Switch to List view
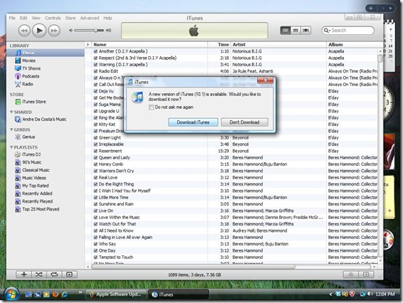The image size is (403, 303). (x=286, y=31)
